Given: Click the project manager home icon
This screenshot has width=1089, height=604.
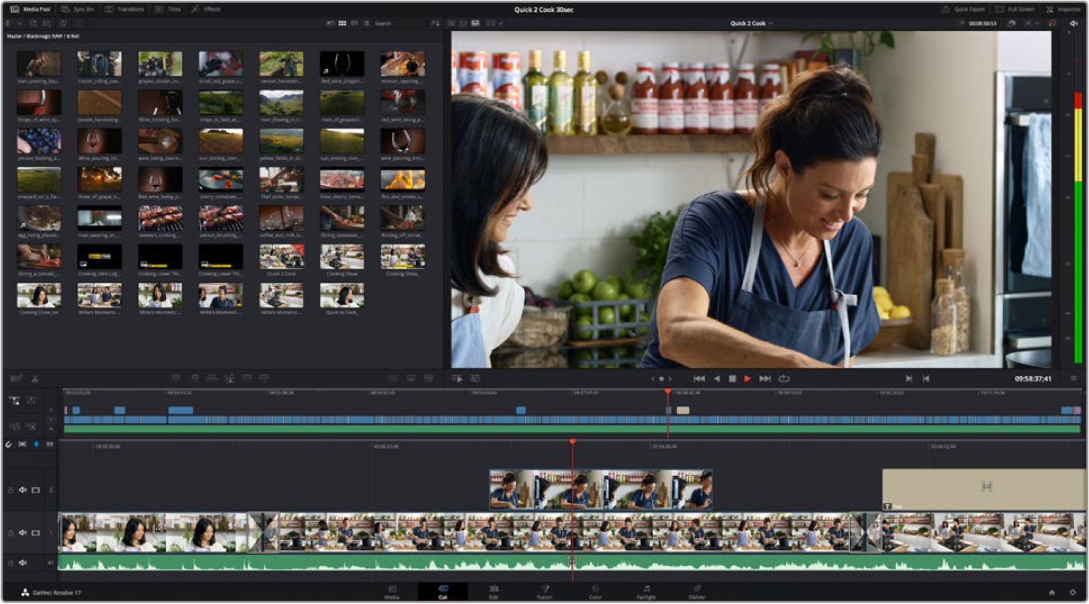Looking at the screenshot, I should pos(1052,592).
